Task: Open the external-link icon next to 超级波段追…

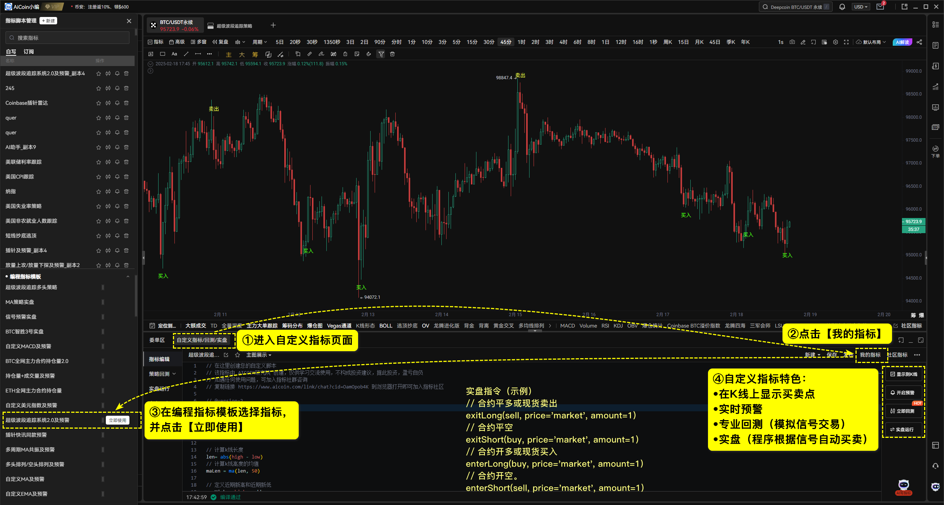Action: coord(226,355)
